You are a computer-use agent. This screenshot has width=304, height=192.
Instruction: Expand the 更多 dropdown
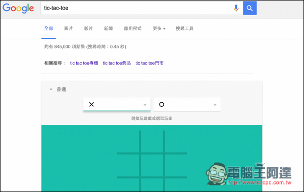click(159, 28)
